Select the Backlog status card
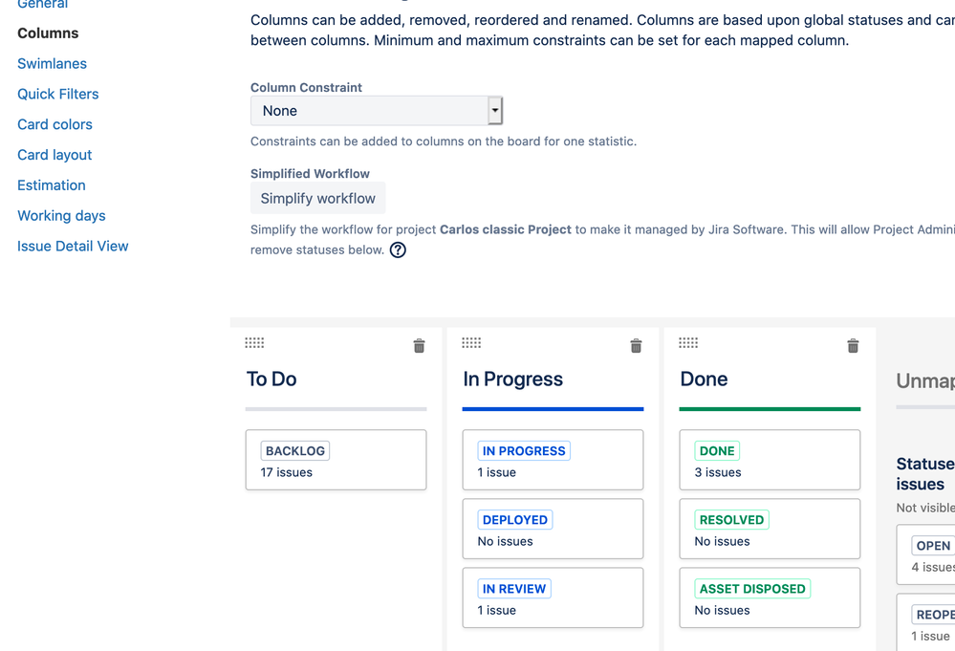Screen dimensions: 955x651 pyautogui.click(x=336, y=460)
